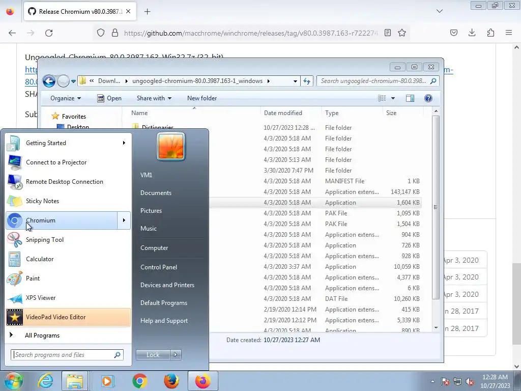Click the network tray icon
This screenshot has width=521, height=391.
click(x=457, y=381)
